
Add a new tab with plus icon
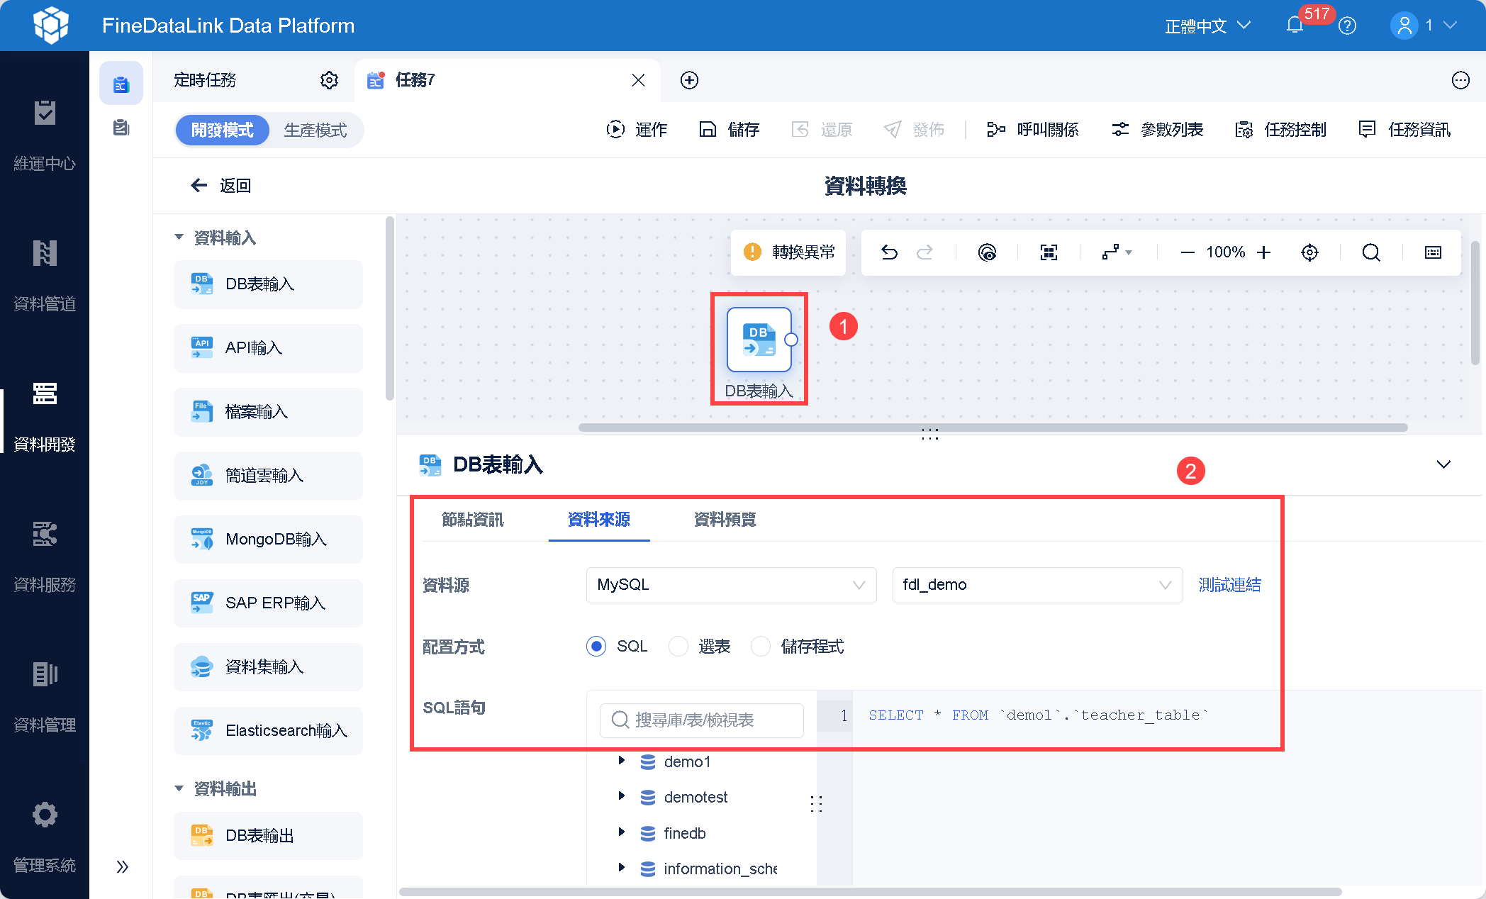click(x=689, y=80)
